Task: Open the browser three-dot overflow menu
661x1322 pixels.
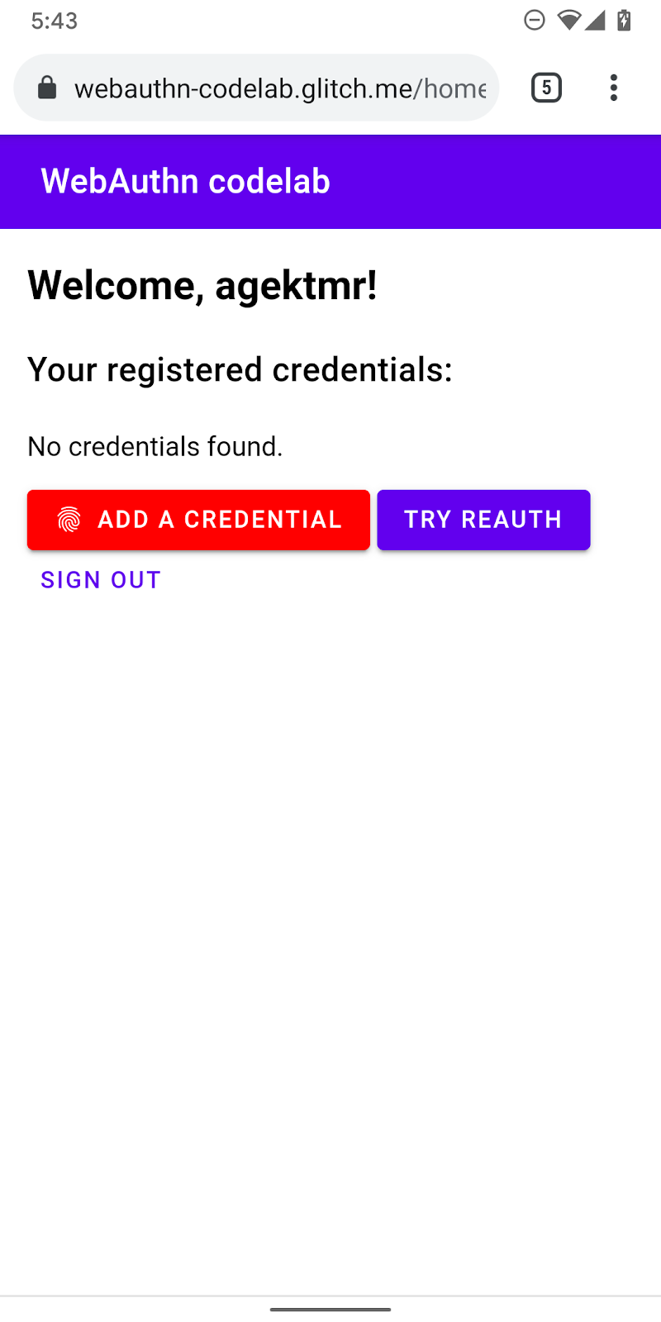Action: pos(614,88)
